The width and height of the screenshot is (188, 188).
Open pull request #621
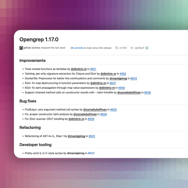pos(93,69)
